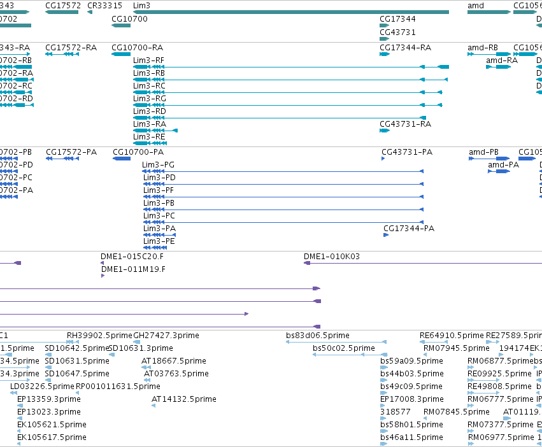
Task: Select the amd gene label
Action: 476,6
